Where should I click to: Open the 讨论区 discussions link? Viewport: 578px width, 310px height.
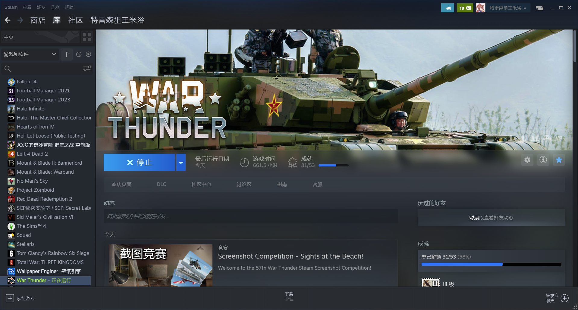click(x=244, y=184)
